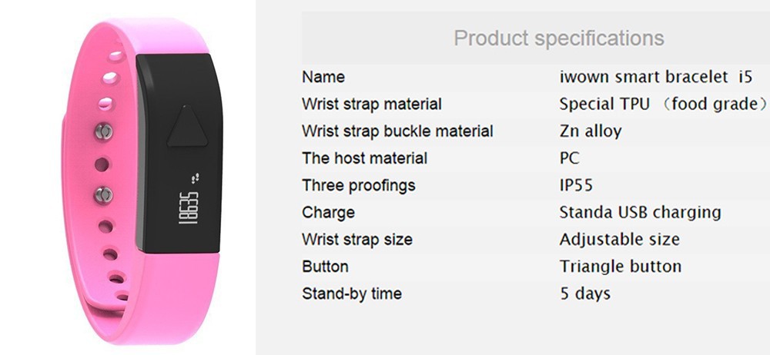Click the "Standa USB charging" value
The width and height of the screenshot is (770, 355).
[x=640, y=212]
